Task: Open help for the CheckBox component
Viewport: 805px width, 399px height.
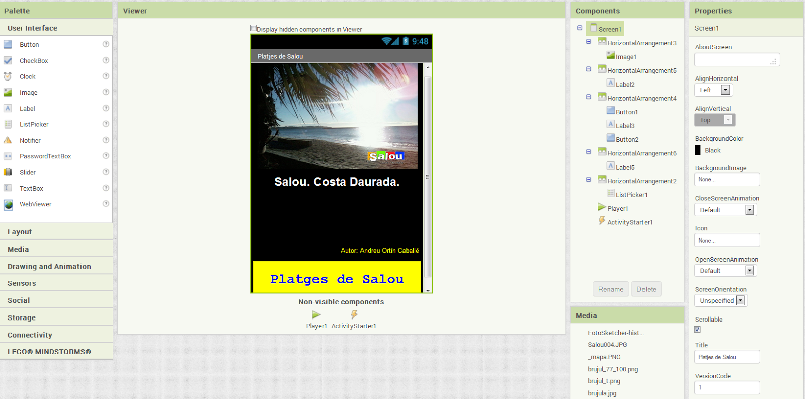Action: (x=106, y=60)
